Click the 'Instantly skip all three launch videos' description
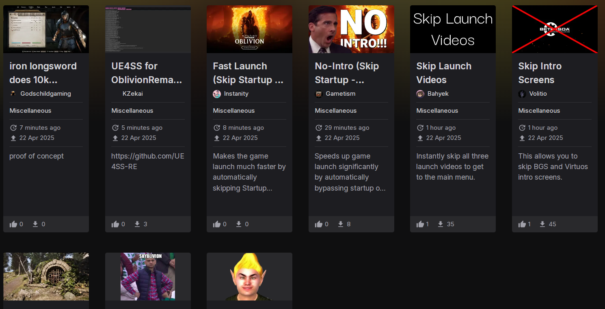 point(452,167)
